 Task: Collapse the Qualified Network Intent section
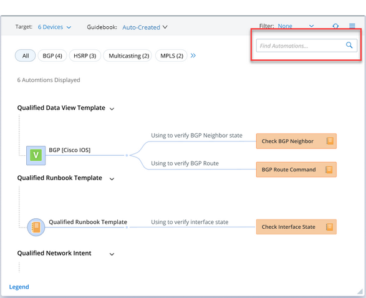point(112,254)
